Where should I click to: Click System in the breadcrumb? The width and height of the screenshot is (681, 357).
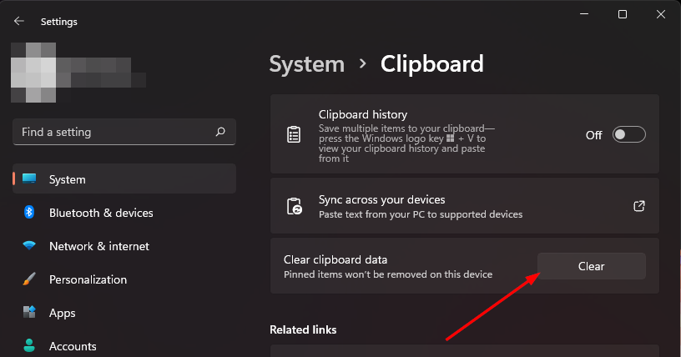pos(306,64)
